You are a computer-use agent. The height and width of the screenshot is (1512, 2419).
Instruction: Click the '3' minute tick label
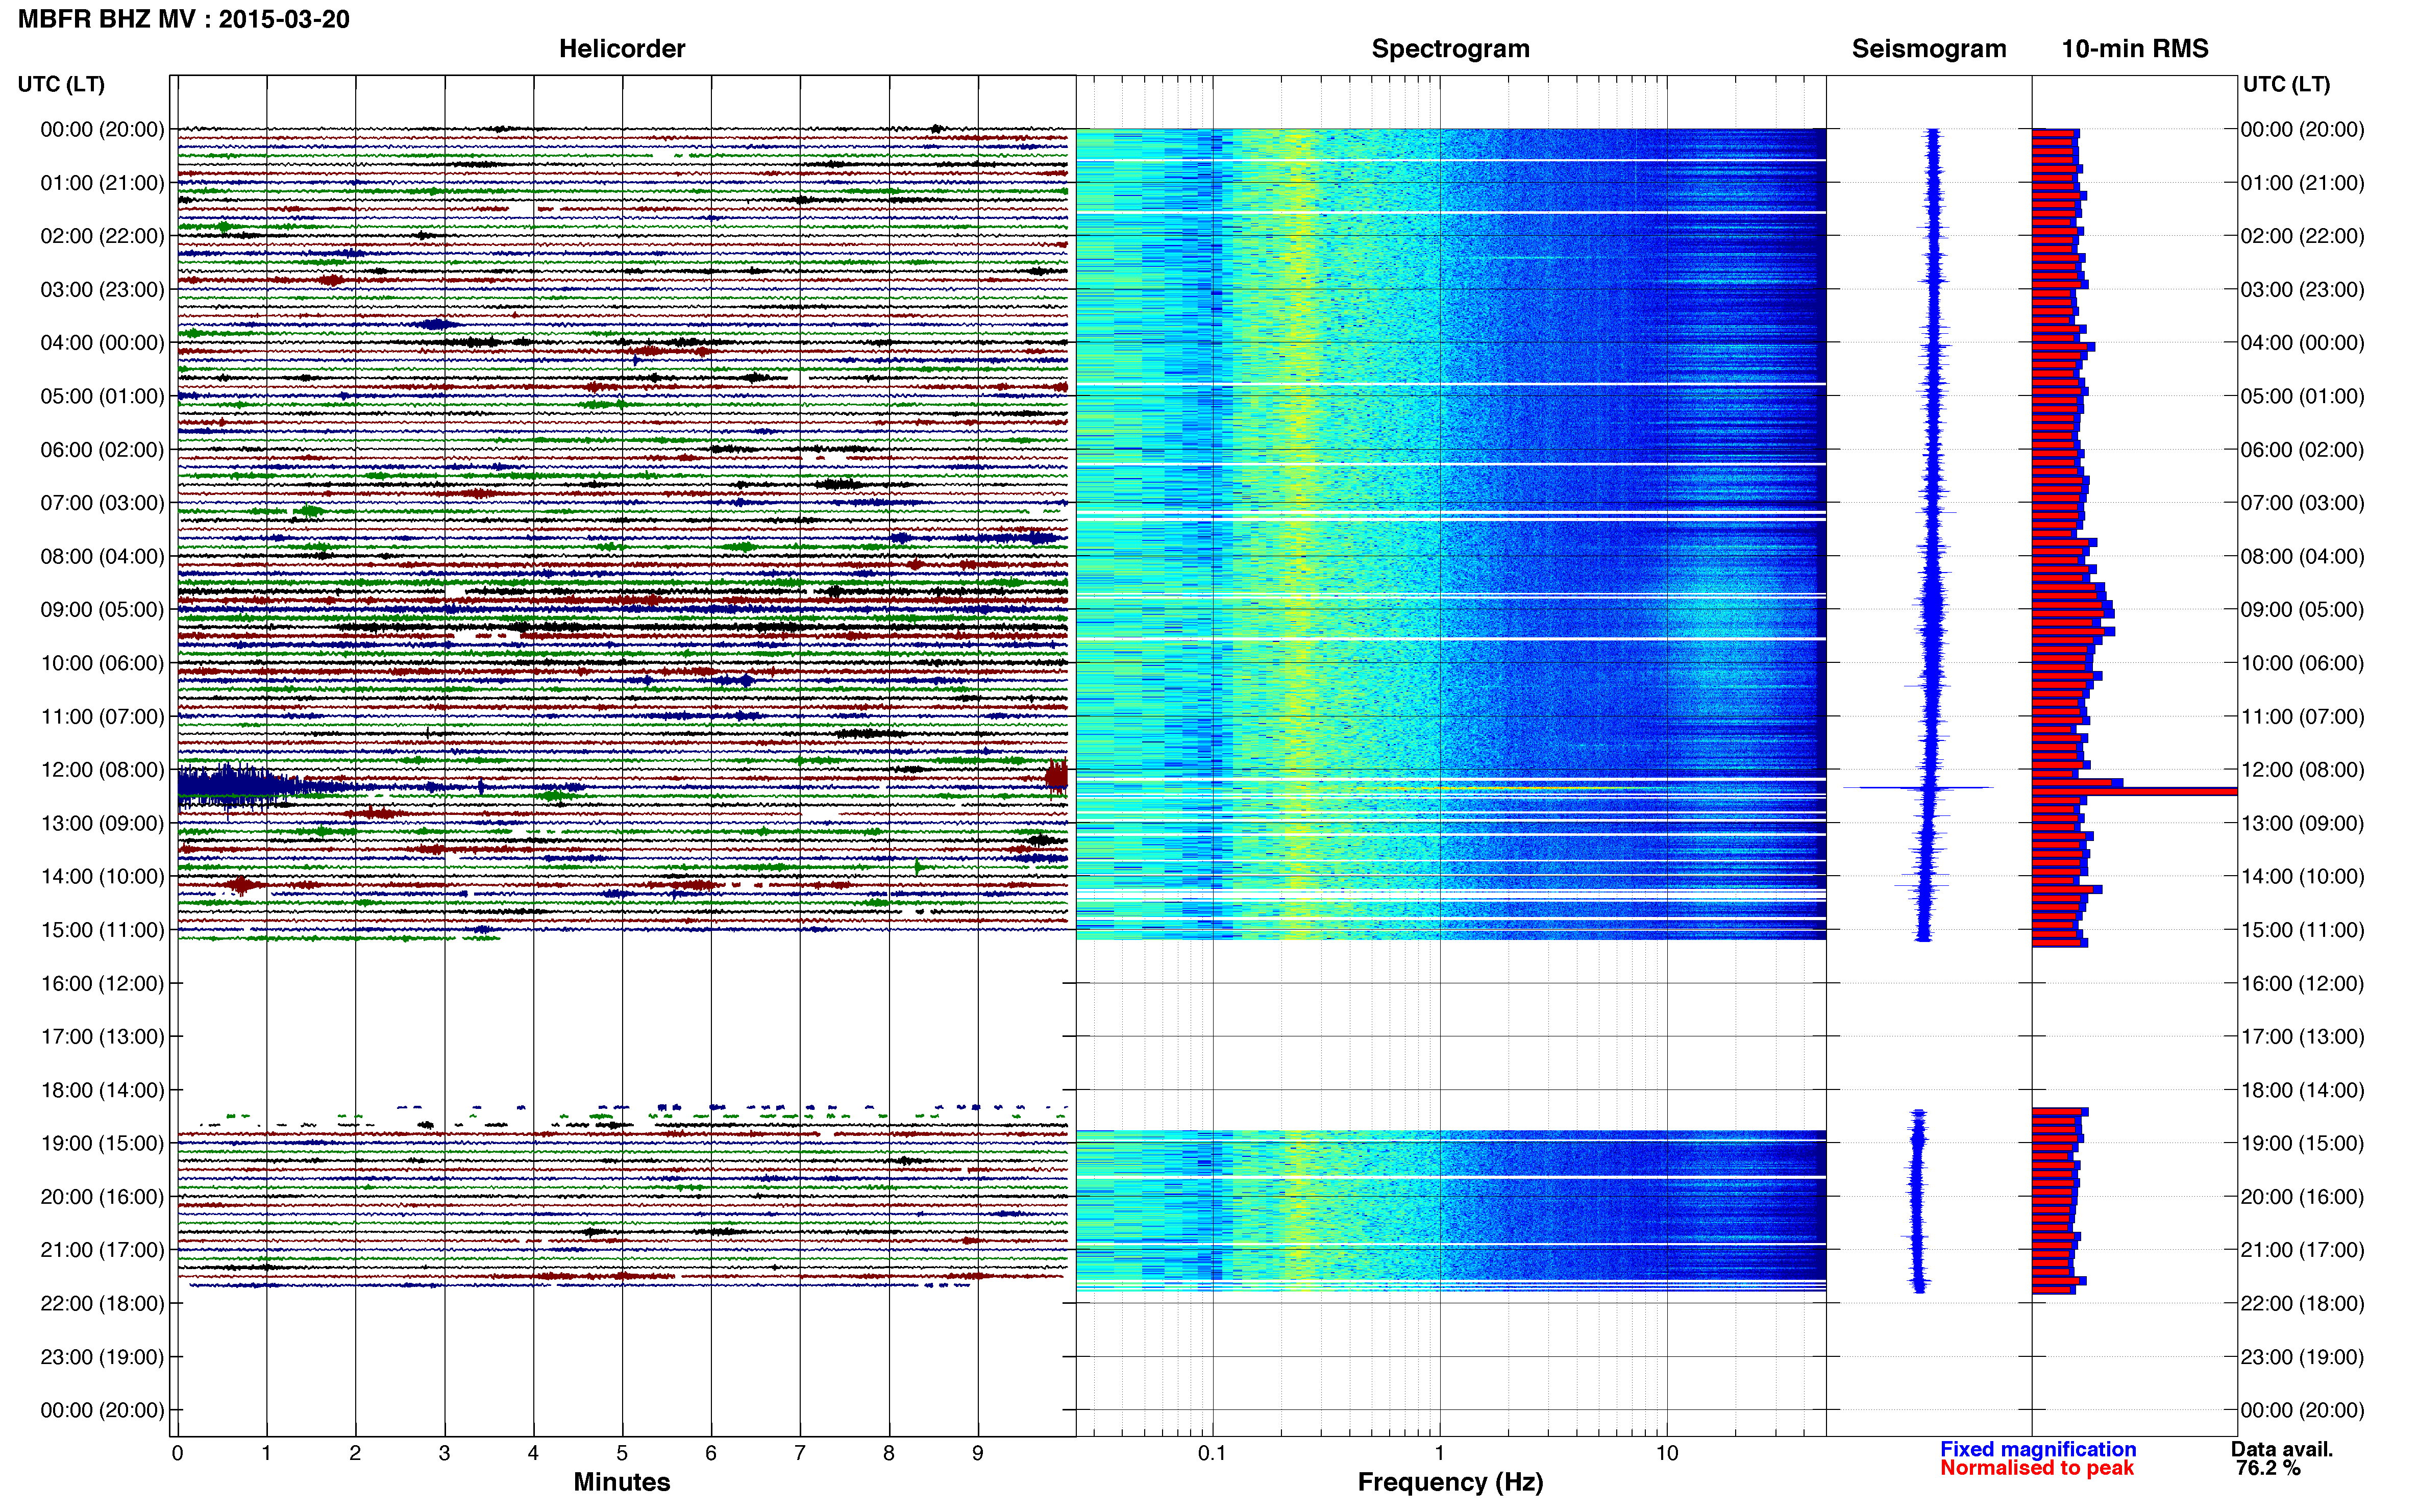tap(444, 1453)
